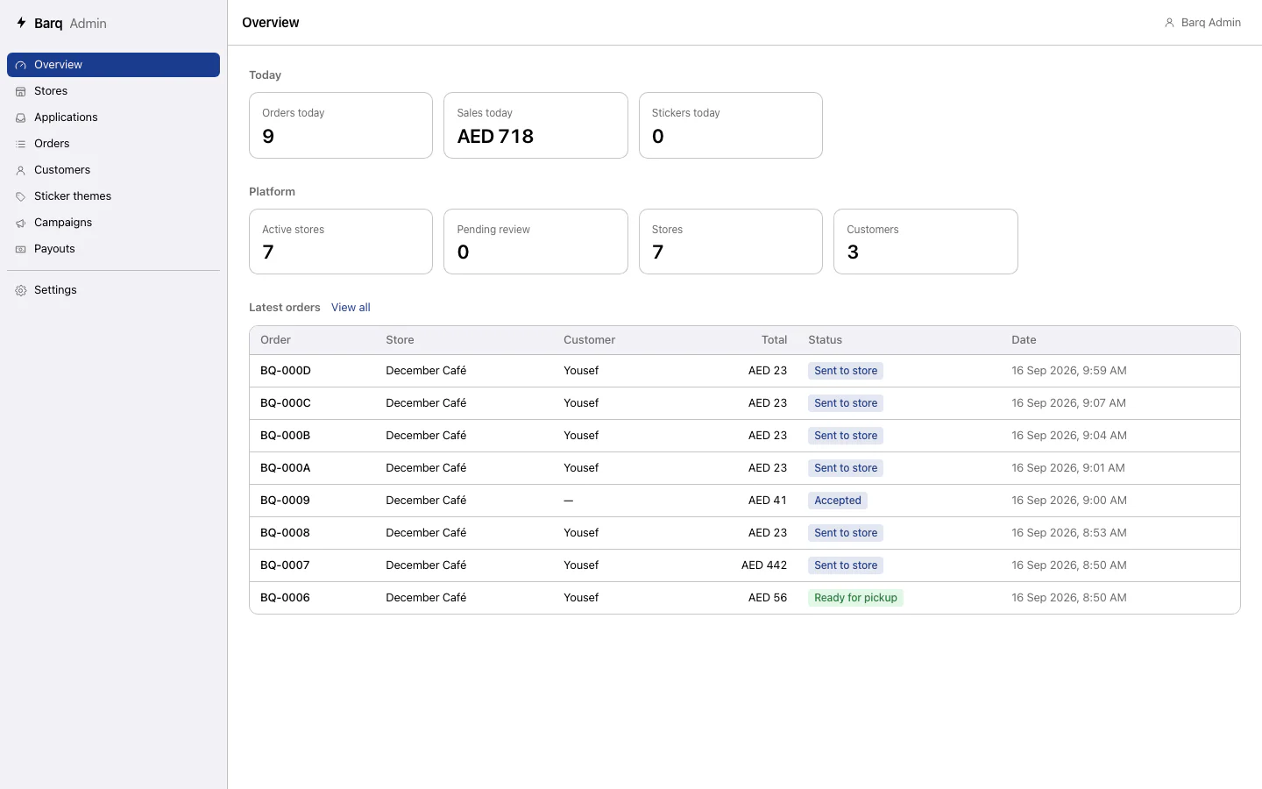Screen dimensions: 1262x789
Task: Click the Status column header
Action: tap(825, 340)
